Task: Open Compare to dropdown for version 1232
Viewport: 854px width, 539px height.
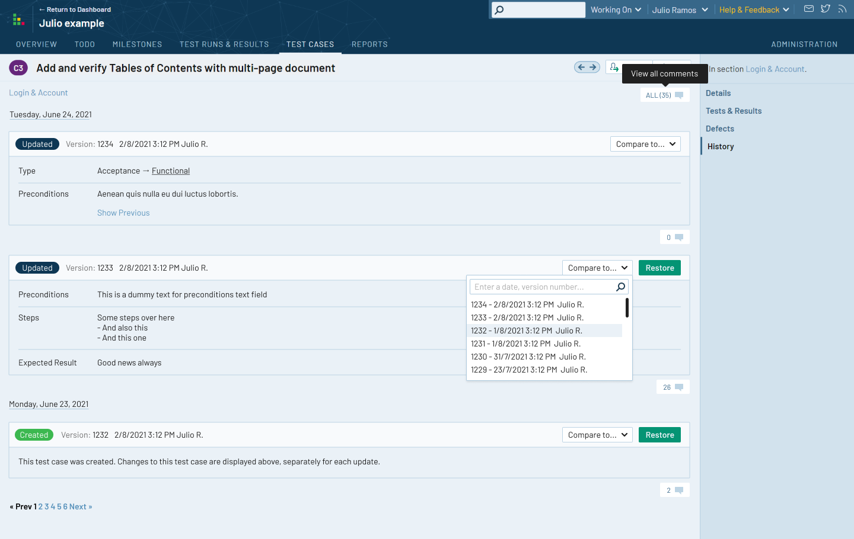Action: point(597,435)
